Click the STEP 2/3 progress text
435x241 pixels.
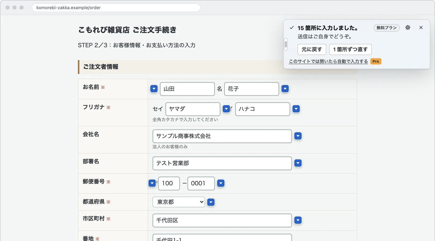pos(136,45)
